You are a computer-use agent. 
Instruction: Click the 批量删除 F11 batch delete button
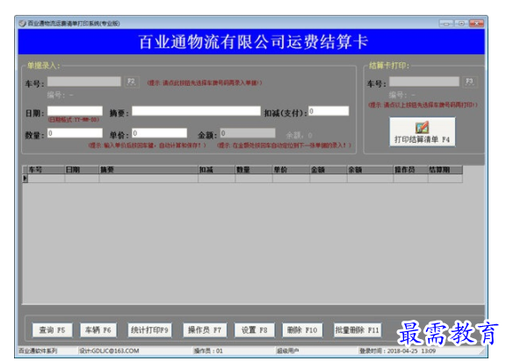[358, 330]
